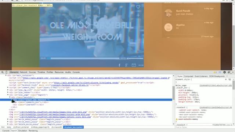Open the Rendering drawer tab
The width and height of the screenshot is (235, 132).
33,131
